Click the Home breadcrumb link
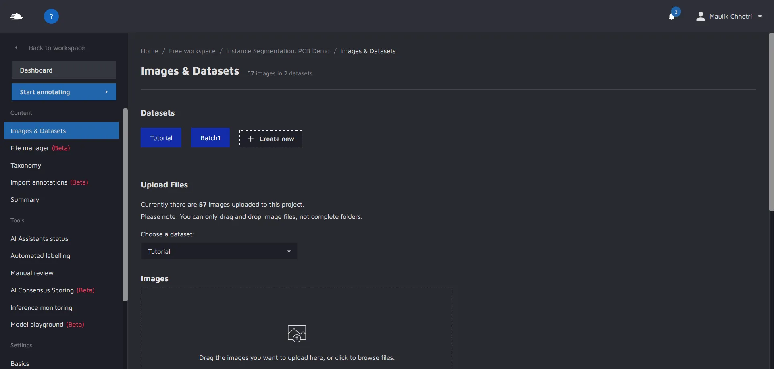Screen dimensions: 774x369 click(x=149, y=51)
